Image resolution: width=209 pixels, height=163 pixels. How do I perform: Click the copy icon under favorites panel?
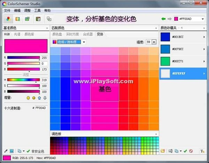click(177, 151)
